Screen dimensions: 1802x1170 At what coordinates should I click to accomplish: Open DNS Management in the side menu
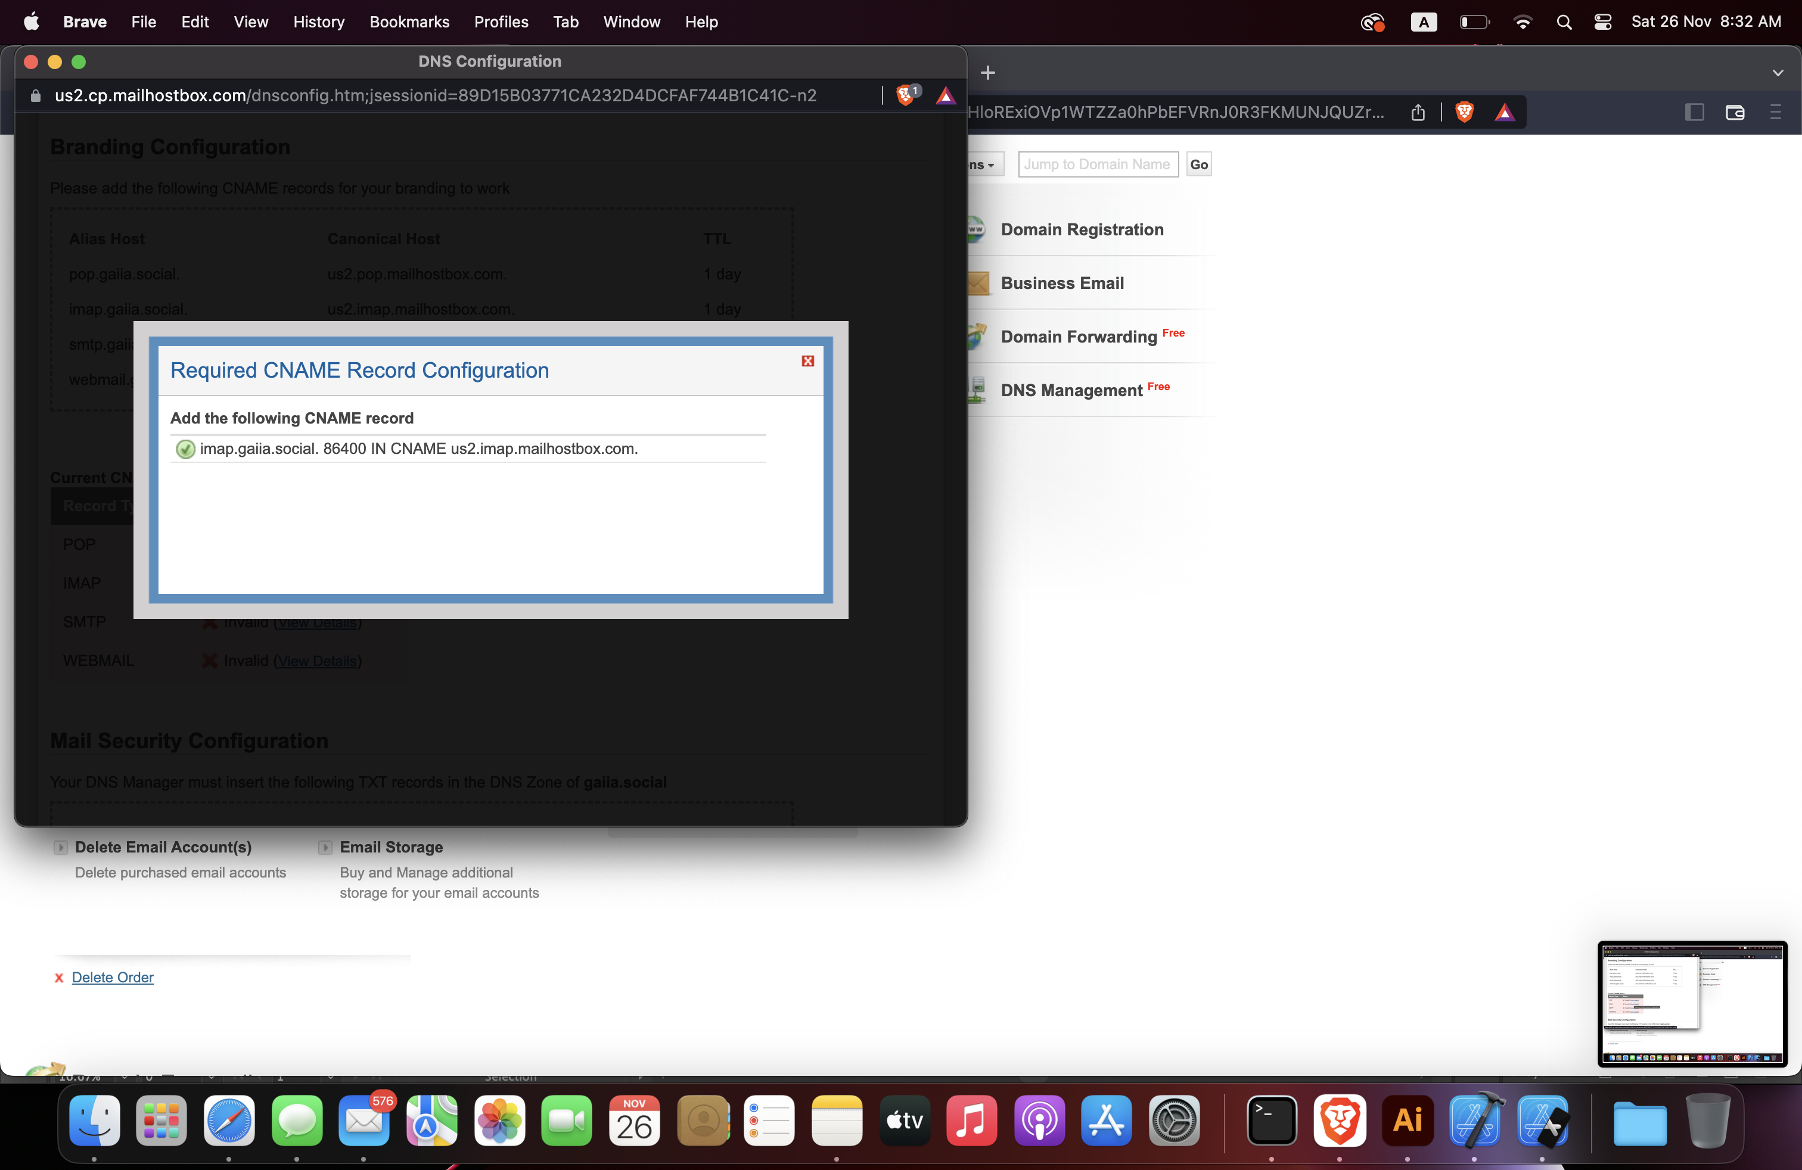1071,391
